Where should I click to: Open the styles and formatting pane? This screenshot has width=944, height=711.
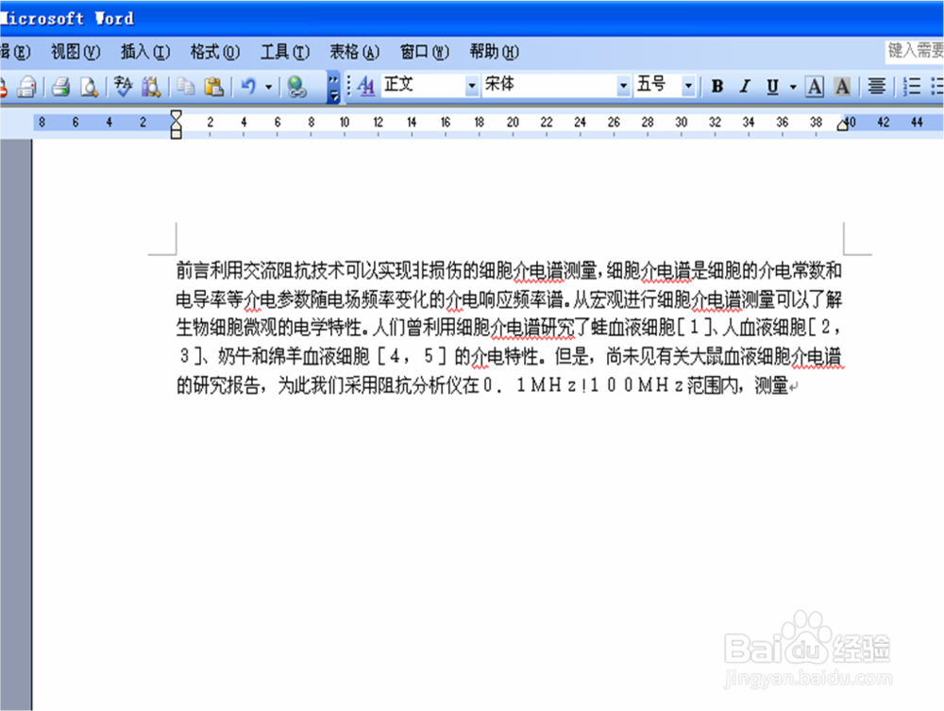[x=366, y=86]
